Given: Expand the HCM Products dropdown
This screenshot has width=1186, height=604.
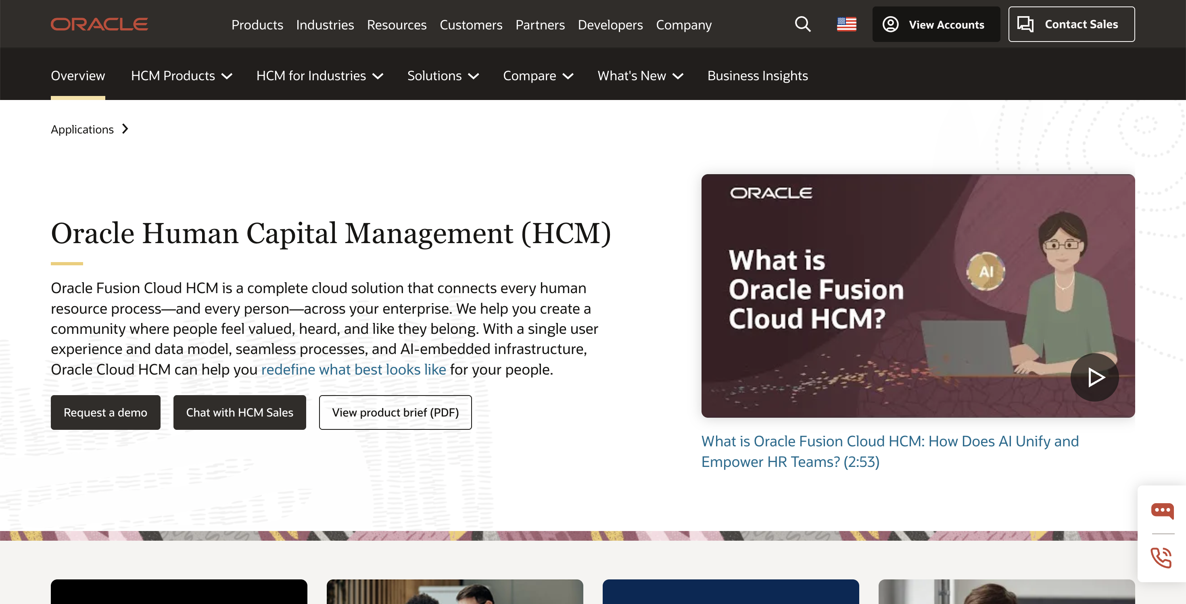Looking at the screenshot, I should click(182, 75).
